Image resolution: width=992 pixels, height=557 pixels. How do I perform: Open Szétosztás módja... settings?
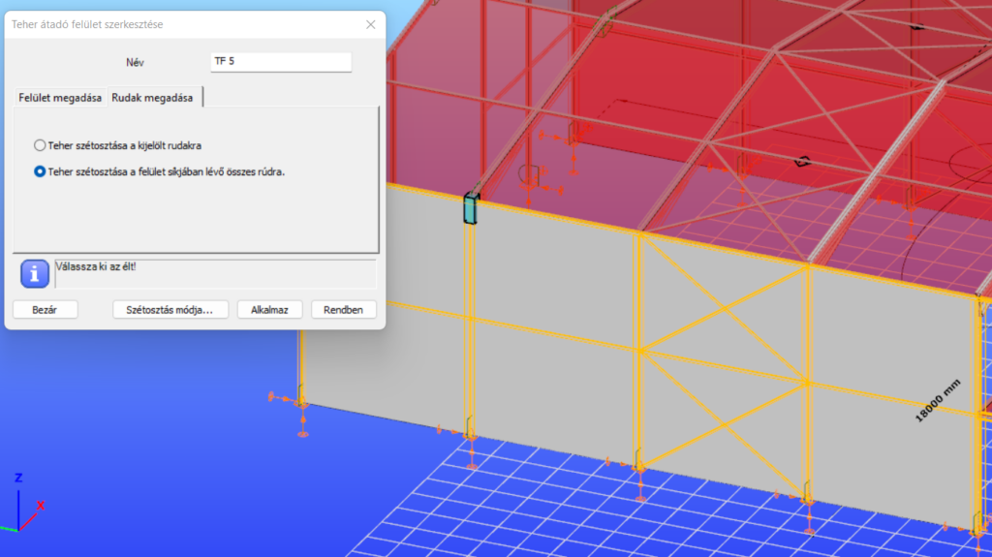170,309
